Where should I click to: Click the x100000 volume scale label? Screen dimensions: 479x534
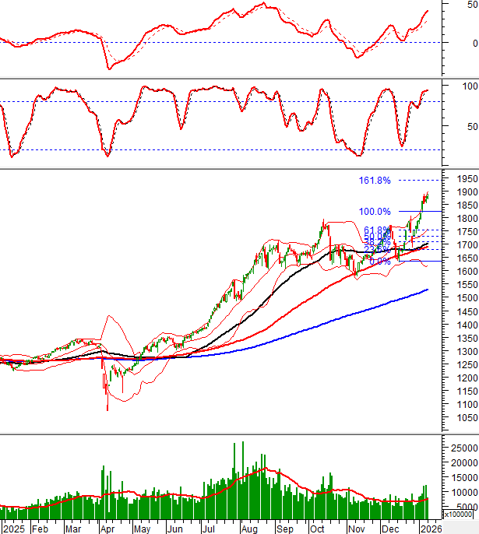459,514
